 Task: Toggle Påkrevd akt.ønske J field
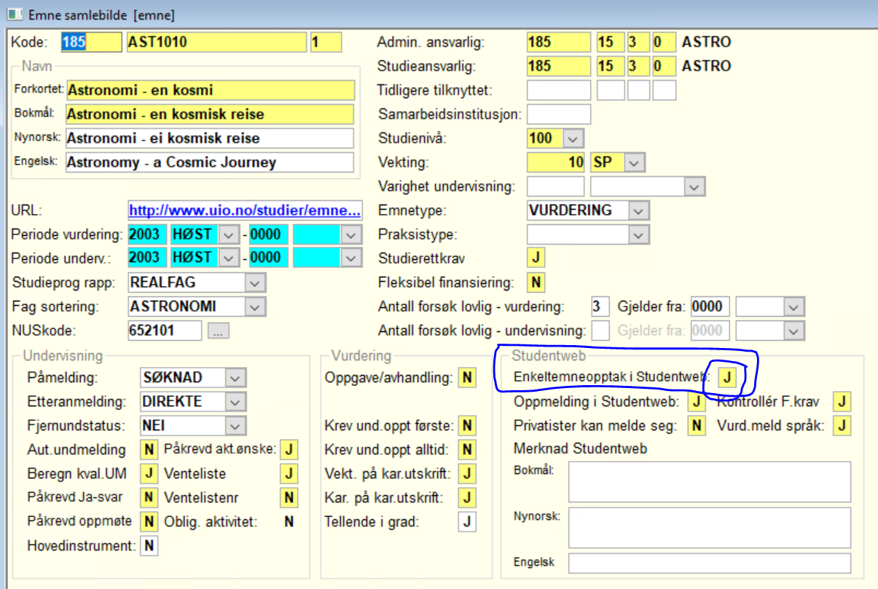coord(289,450)
